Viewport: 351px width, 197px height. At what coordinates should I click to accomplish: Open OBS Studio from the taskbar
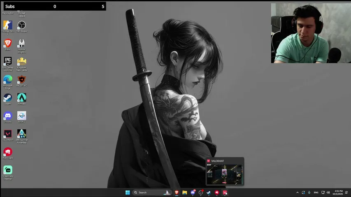[201, 192]
